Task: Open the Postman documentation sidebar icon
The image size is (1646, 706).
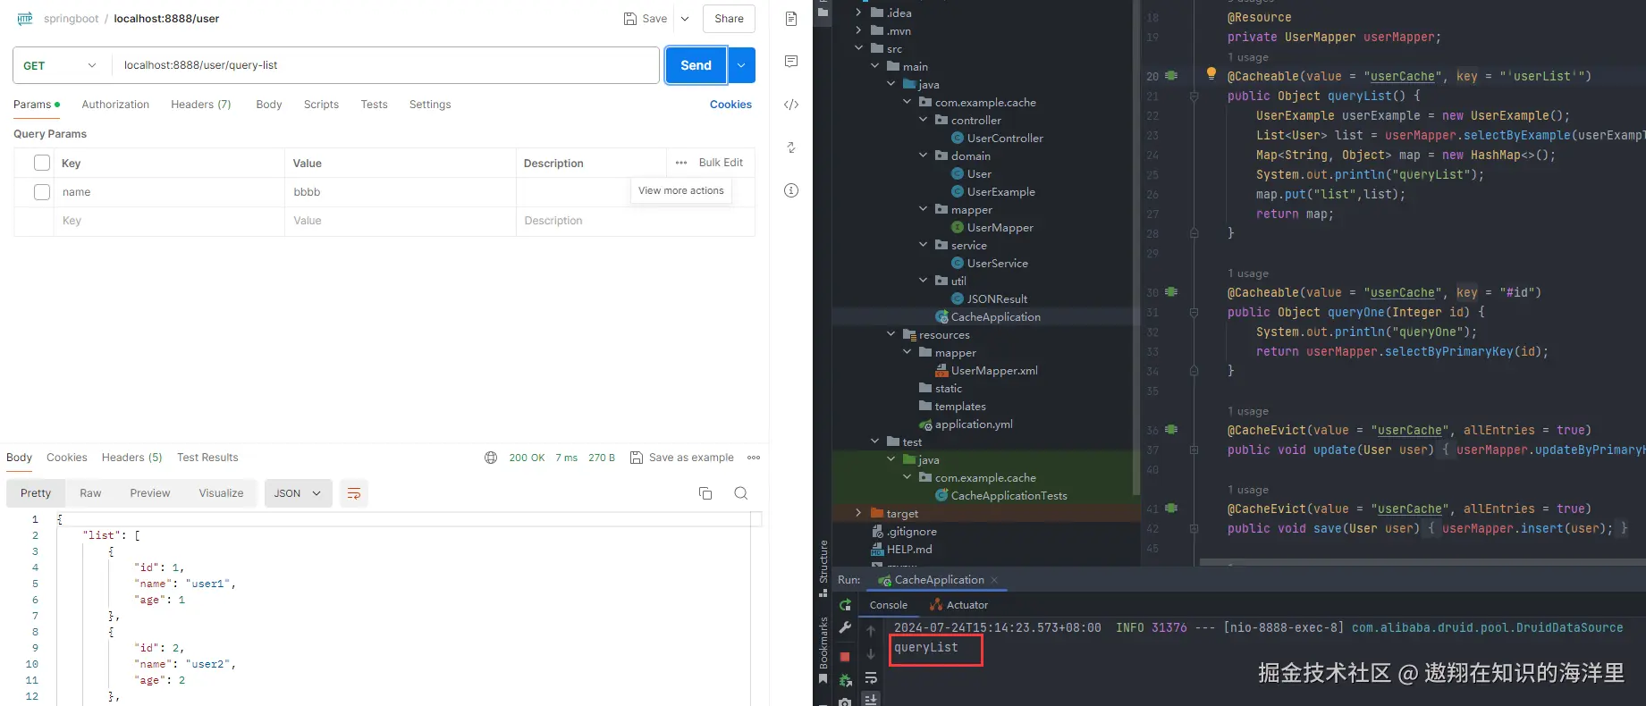Action: coord(790,19)
